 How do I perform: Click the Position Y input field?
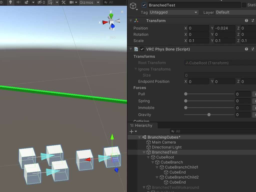click(x=224, y=28)
